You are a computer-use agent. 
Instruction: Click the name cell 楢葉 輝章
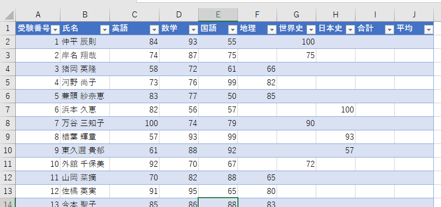point(85,137)
